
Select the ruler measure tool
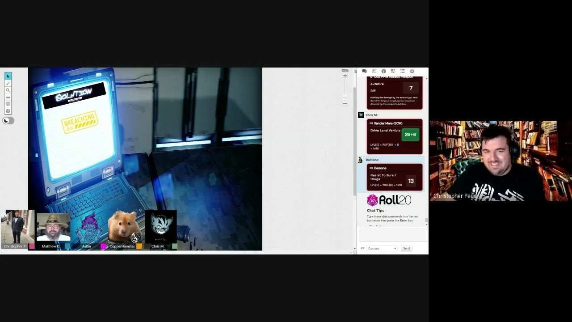click(x=8, y=97)
